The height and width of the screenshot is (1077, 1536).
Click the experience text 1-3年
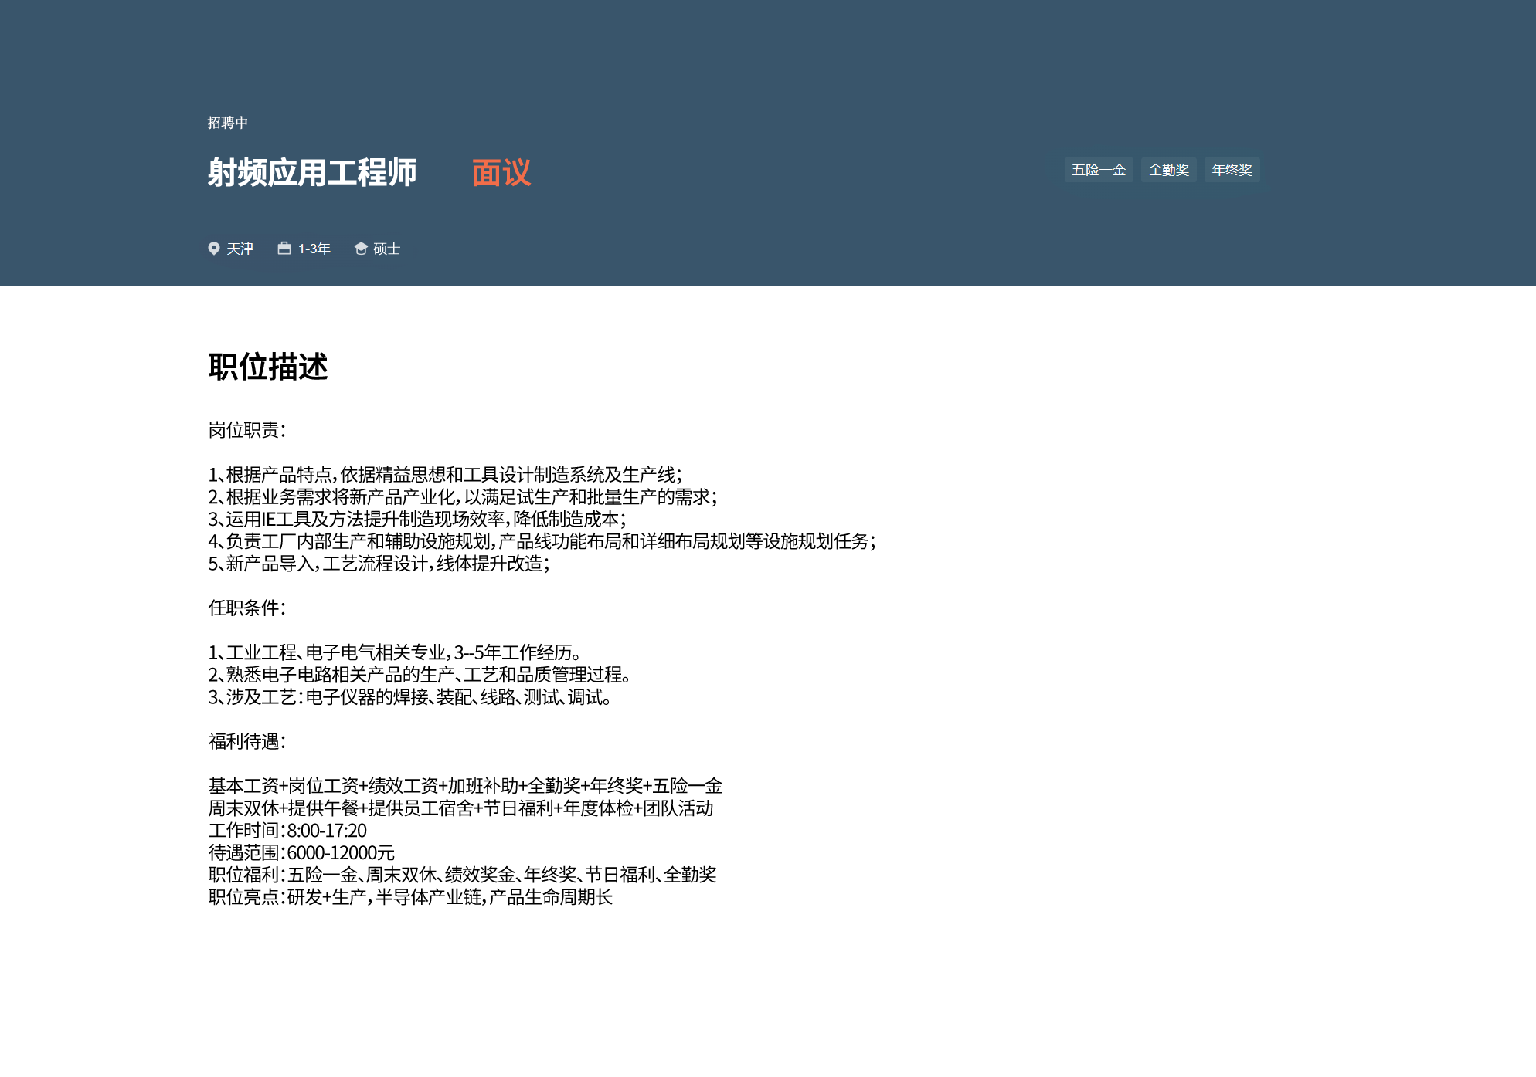[314, 249]
